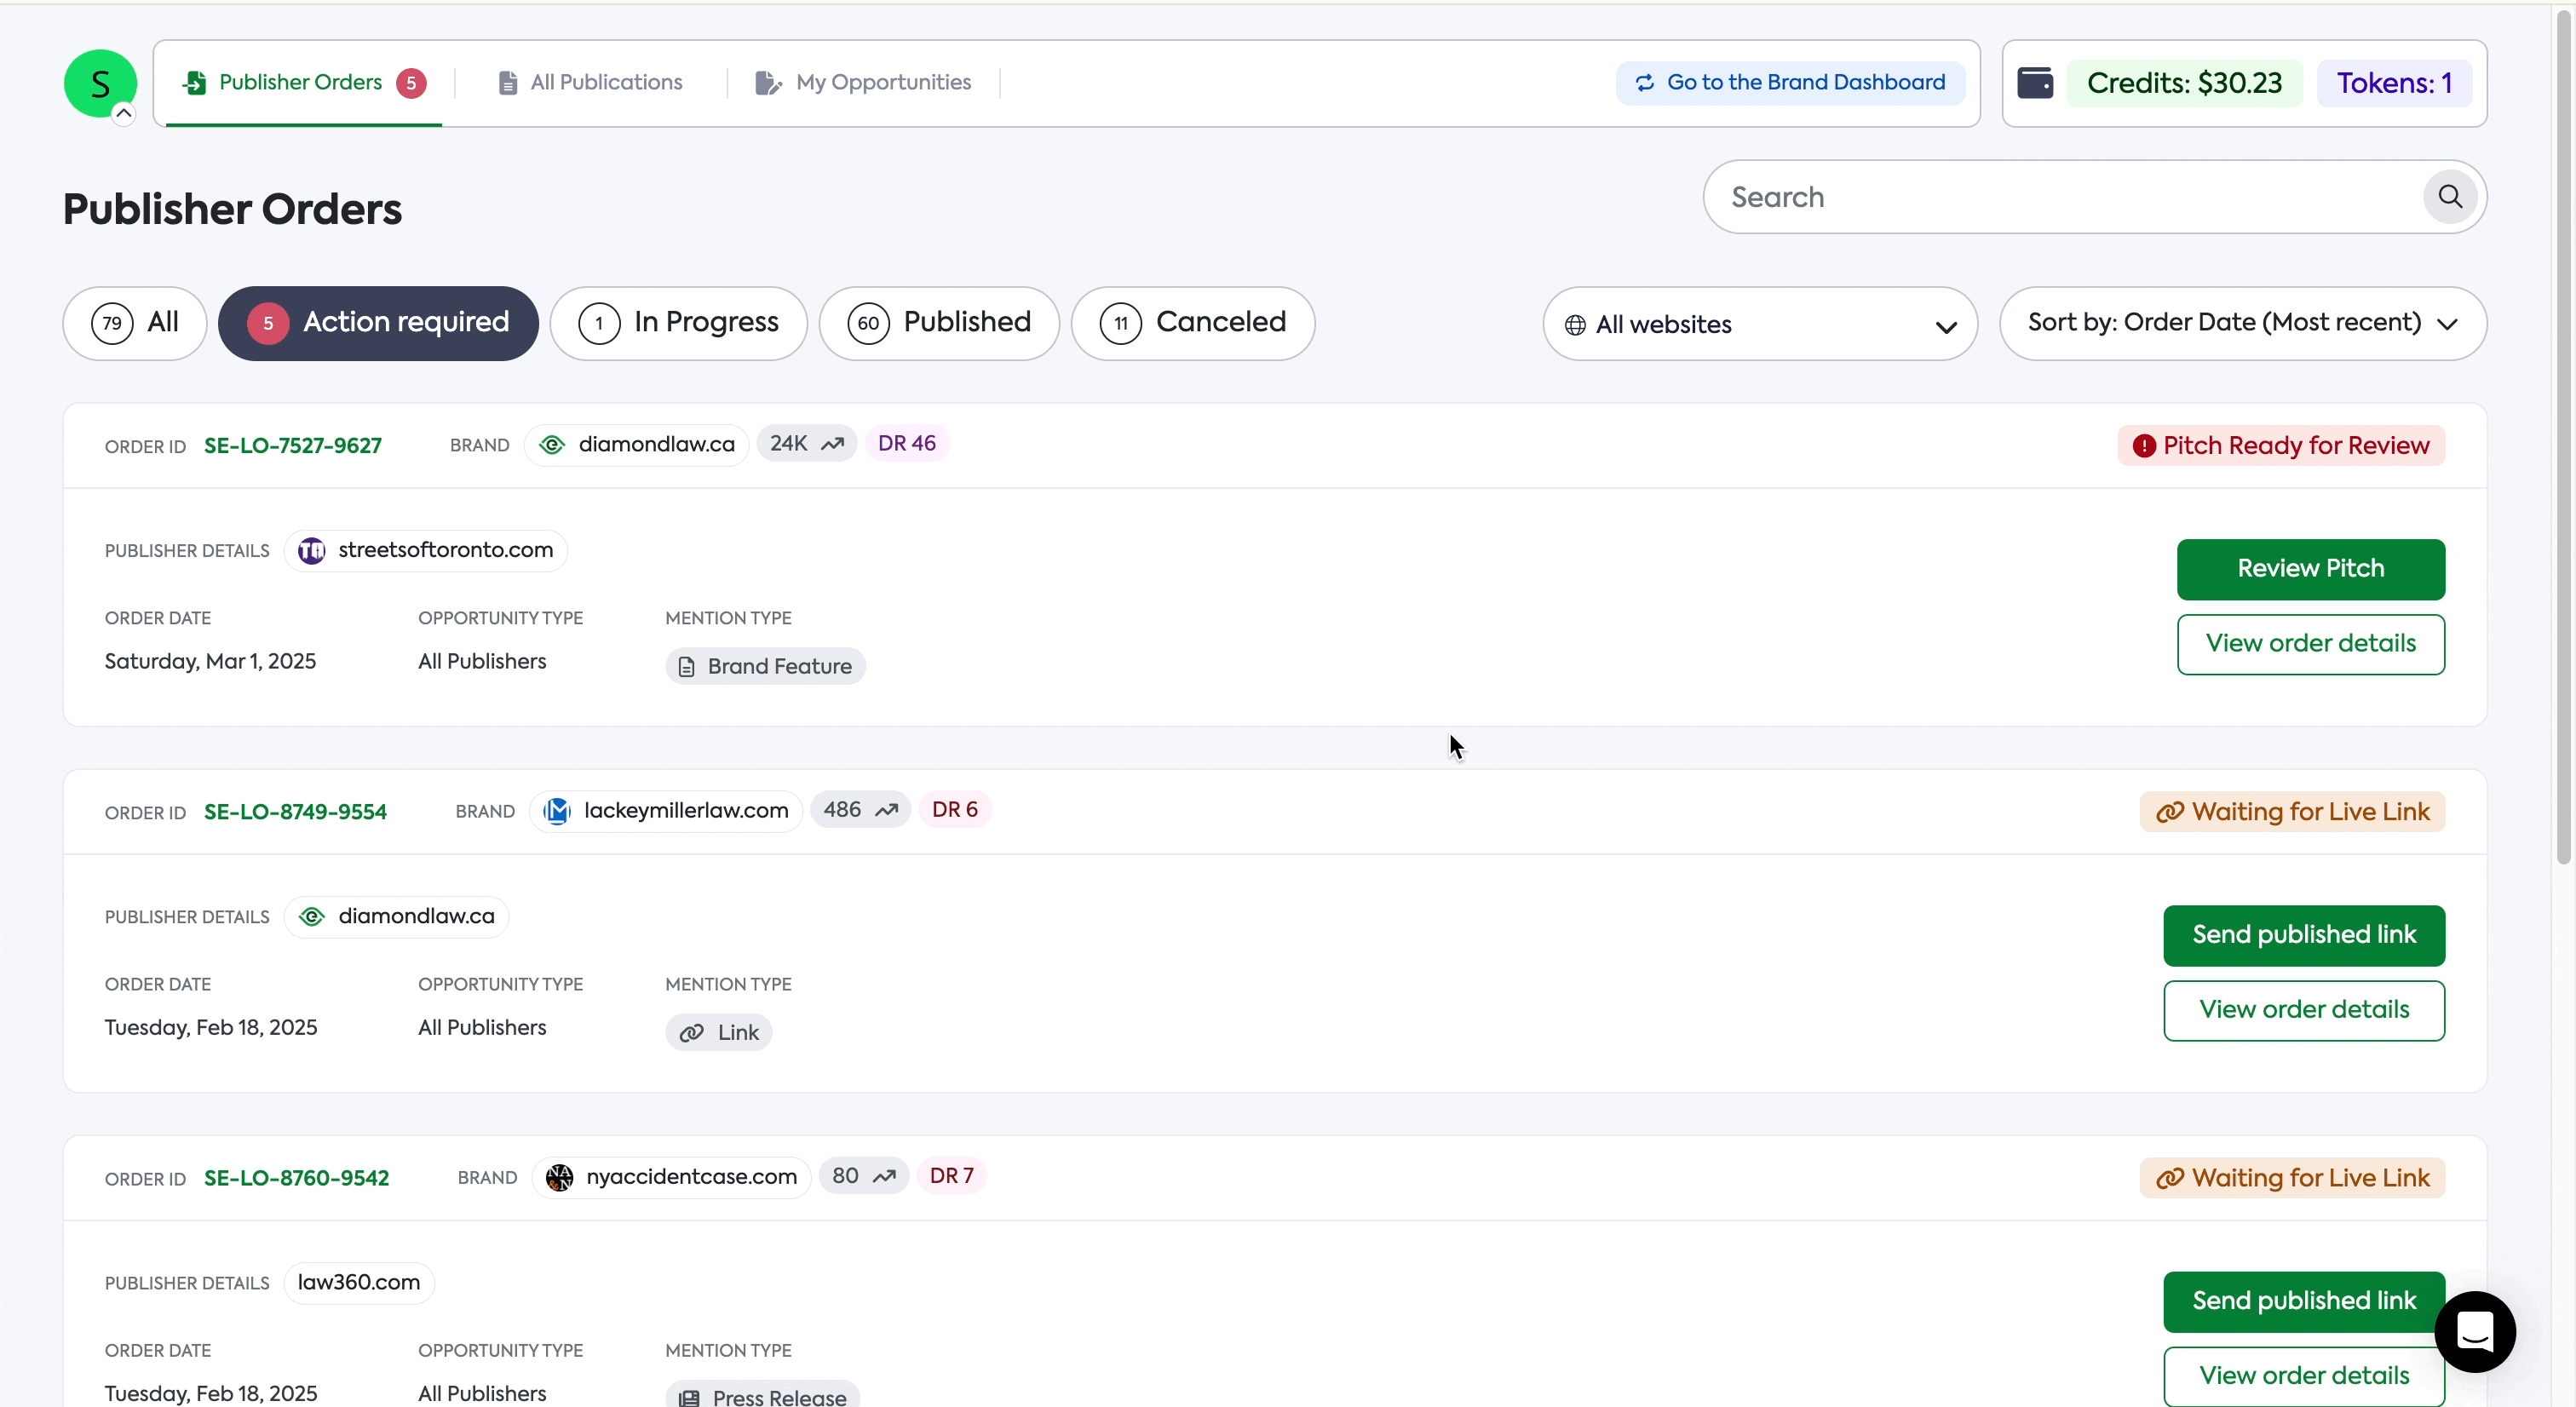Viewport: 2576px width, 1407px height.
Task: Click the page vertical scrollbar
Action: coord(2563,435)
